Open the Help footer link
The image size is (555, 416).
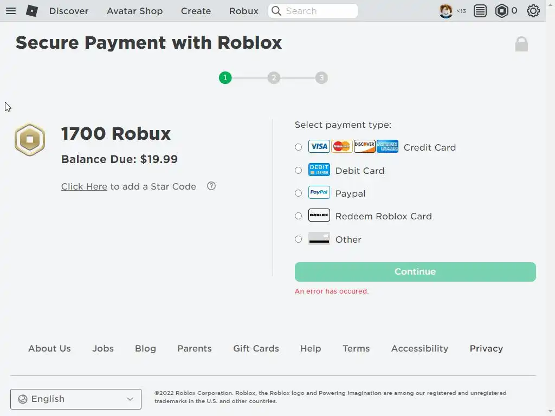click(311, 348)
